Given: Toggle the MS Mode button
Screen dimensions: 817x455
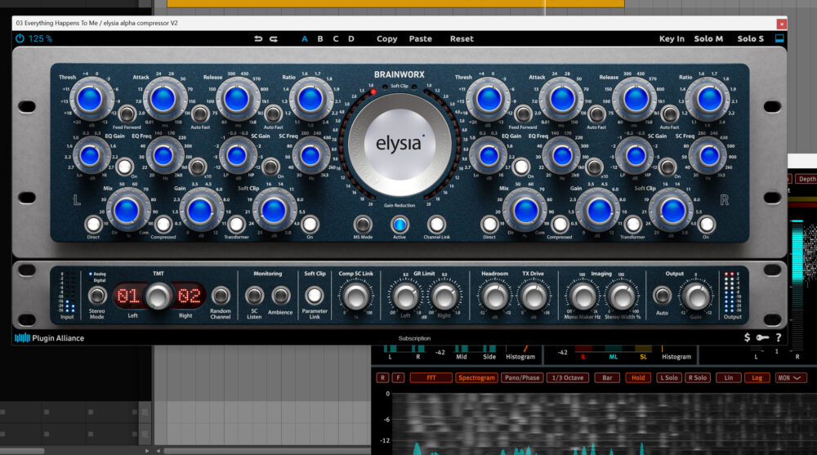Looking at the screenshot, I should (363, 225).
